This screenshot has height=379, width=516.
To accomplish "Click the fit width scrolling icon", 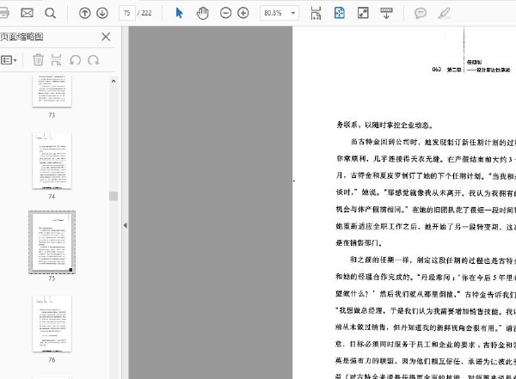I will tap(316, 13).
